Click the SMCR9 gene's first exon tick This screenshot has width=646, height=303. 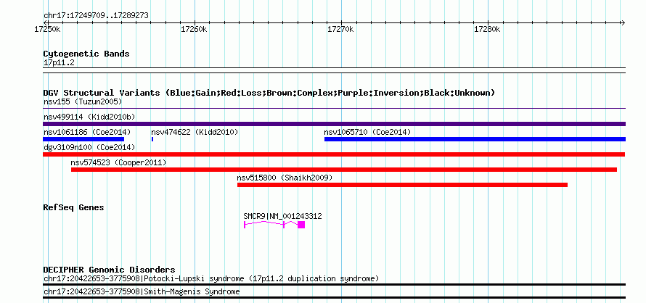245,225
